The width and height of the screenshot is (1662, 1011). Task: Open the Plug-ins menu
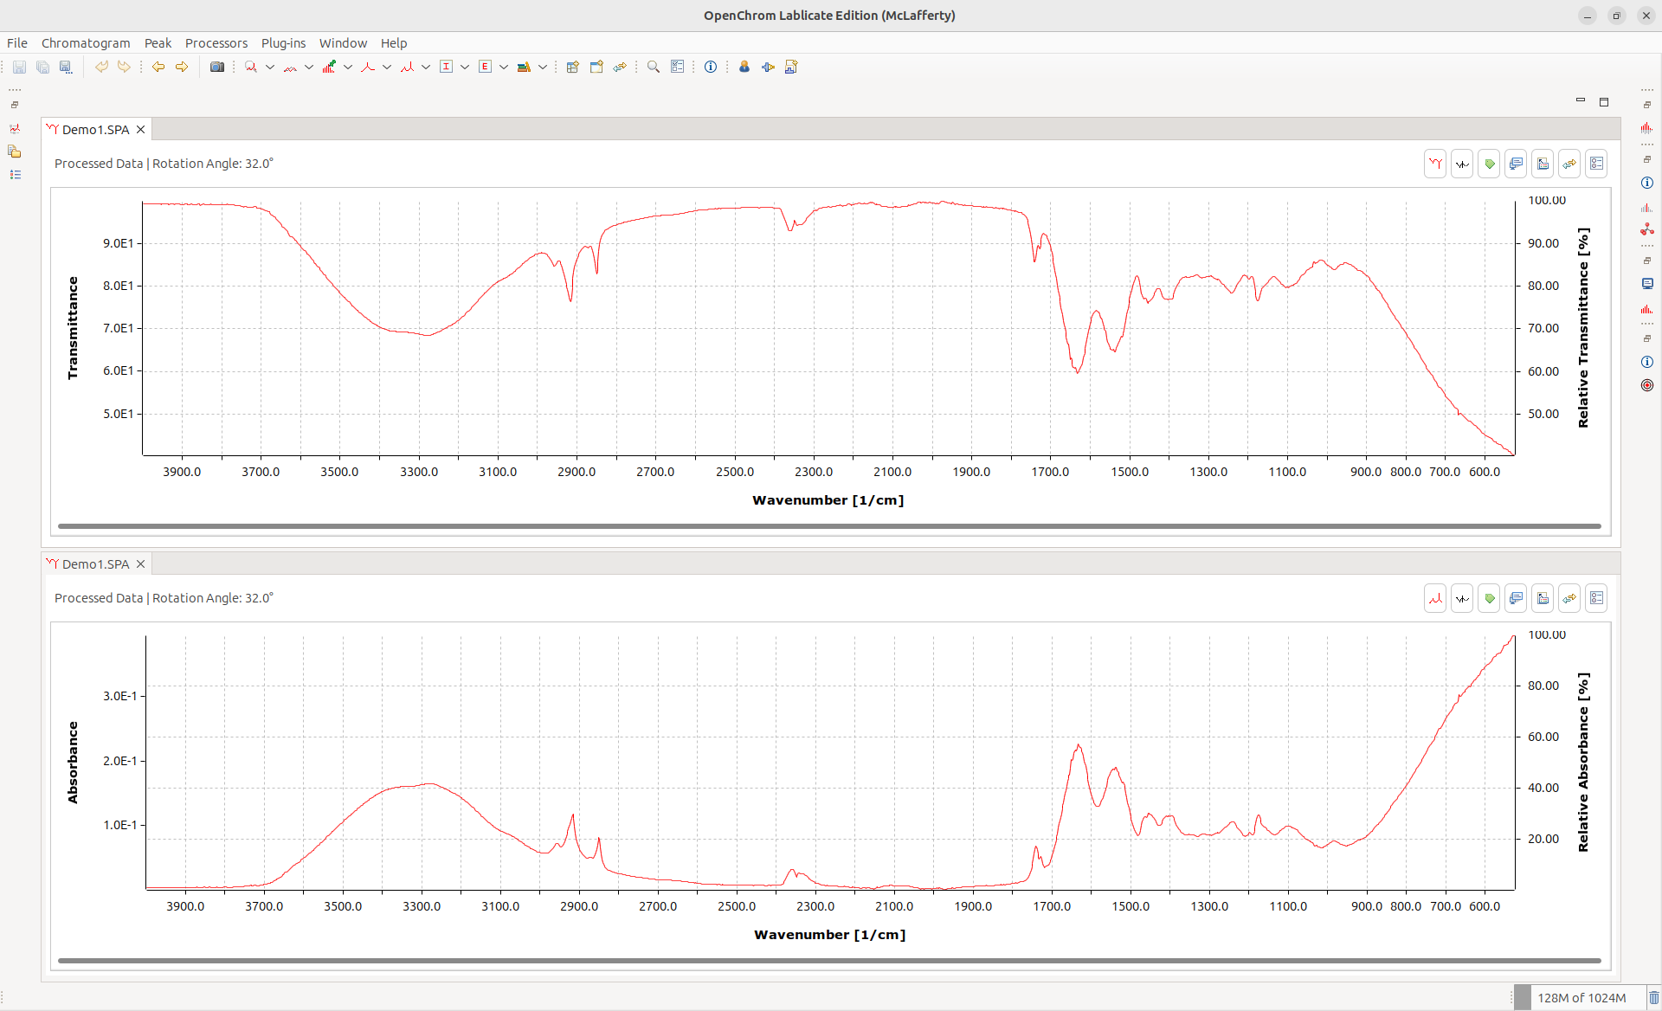point(283,43)
